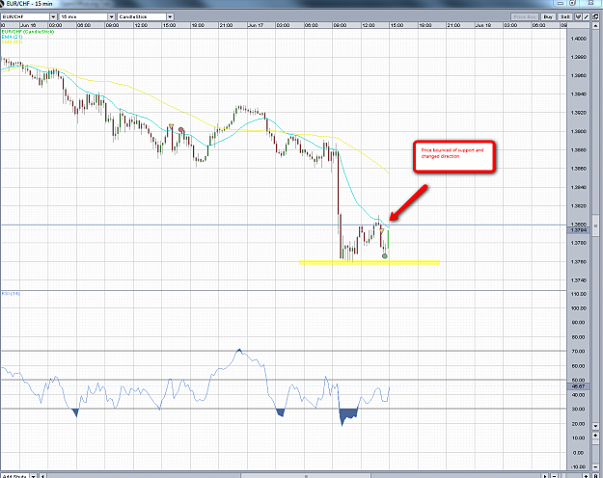Viewport: 603px width, 478px height.
Task: Click the RSI (14) indicator label
Action: pos(11,294)
